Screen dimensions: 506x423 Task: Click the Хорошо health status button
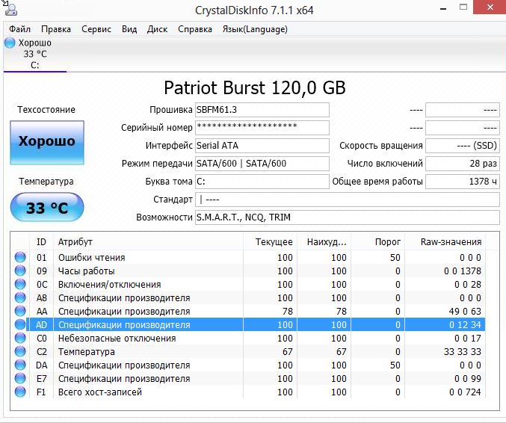coord(47,143)
